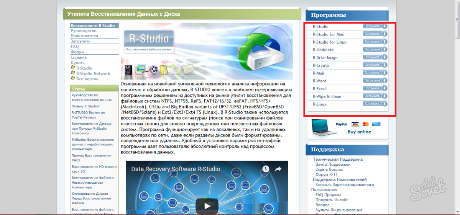Open the Все версии link
This screenshot has width=460, height=215.
pyautogui.click(x=87, y=79)
